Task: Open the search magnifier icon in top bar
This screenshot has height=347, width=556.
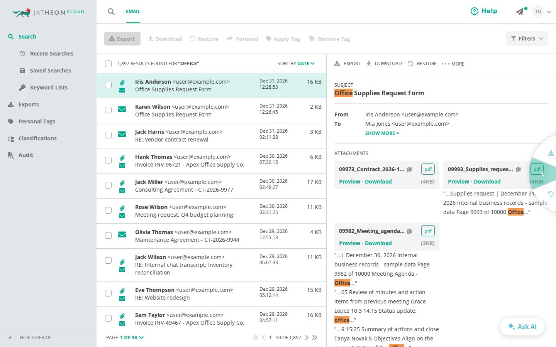Action: coord(111,12)
